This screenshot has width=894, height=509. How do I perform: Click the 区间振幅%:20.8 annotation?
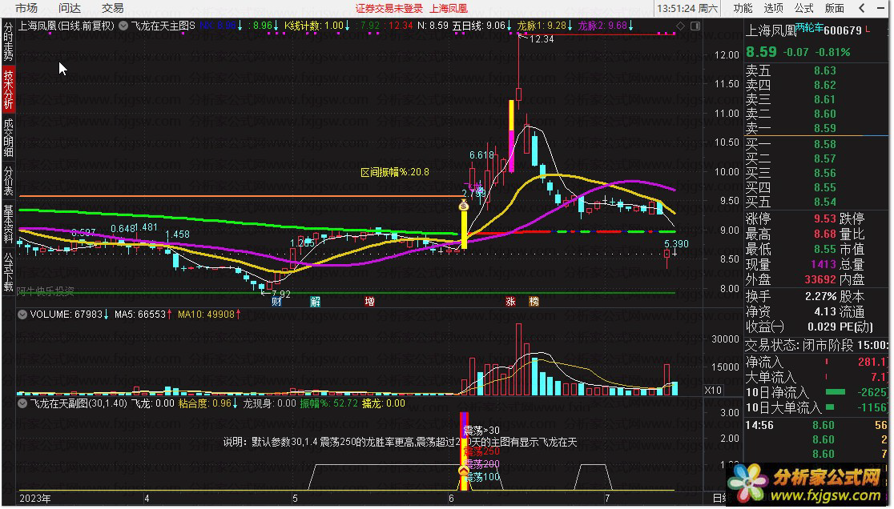point(395,172)
